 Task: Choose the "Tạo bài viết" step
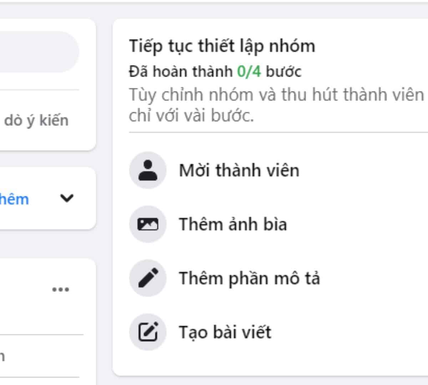[x=225, y=332]
